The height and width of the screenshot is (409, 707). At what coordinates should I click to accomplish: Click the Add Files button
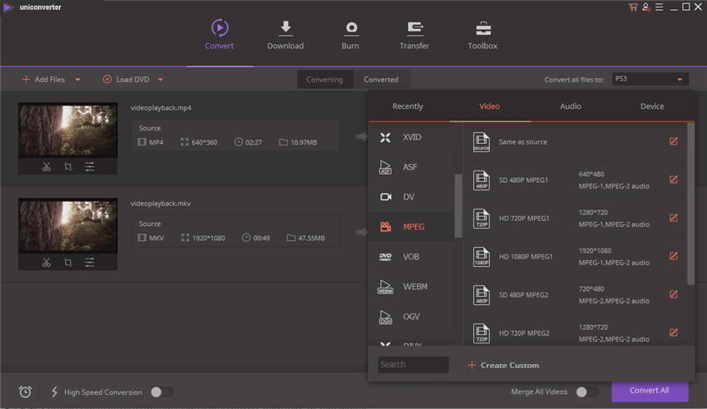point(44,80)
